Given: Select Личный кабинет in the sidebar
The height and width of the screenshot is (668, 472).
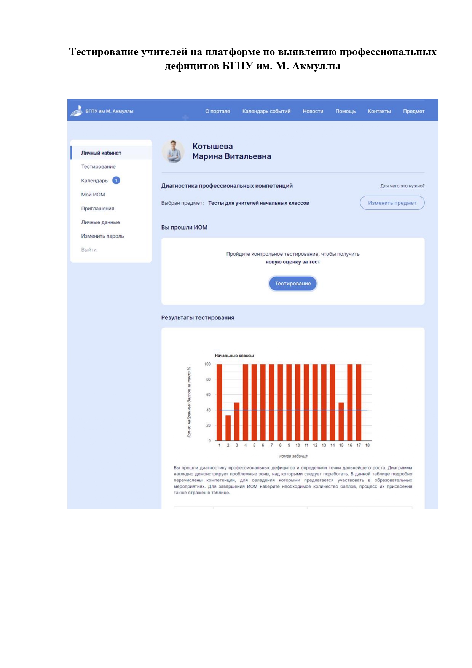Looking at the screenshot, I should pyautogui.click(x=111, y=153).
